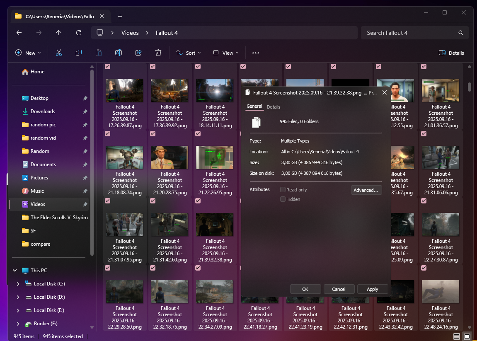Viewport: 477px width, 341px height.
Task: Select the 21.20.28.75.png thumbnail
Action: (x=169, y=157)
